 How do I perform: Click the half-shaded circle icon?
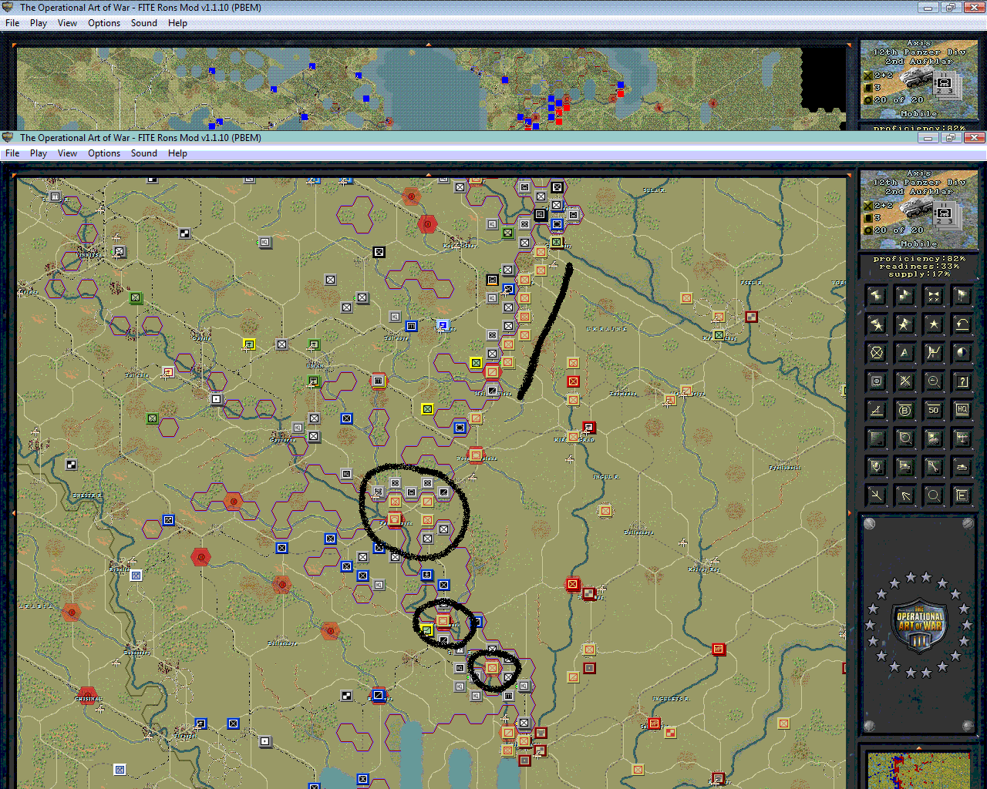tap(962, 353)
